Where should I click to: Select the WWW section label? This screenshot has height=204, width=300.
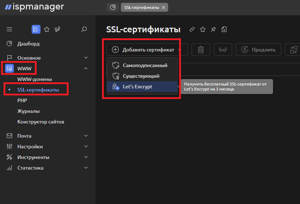click(x=24, y=68)
